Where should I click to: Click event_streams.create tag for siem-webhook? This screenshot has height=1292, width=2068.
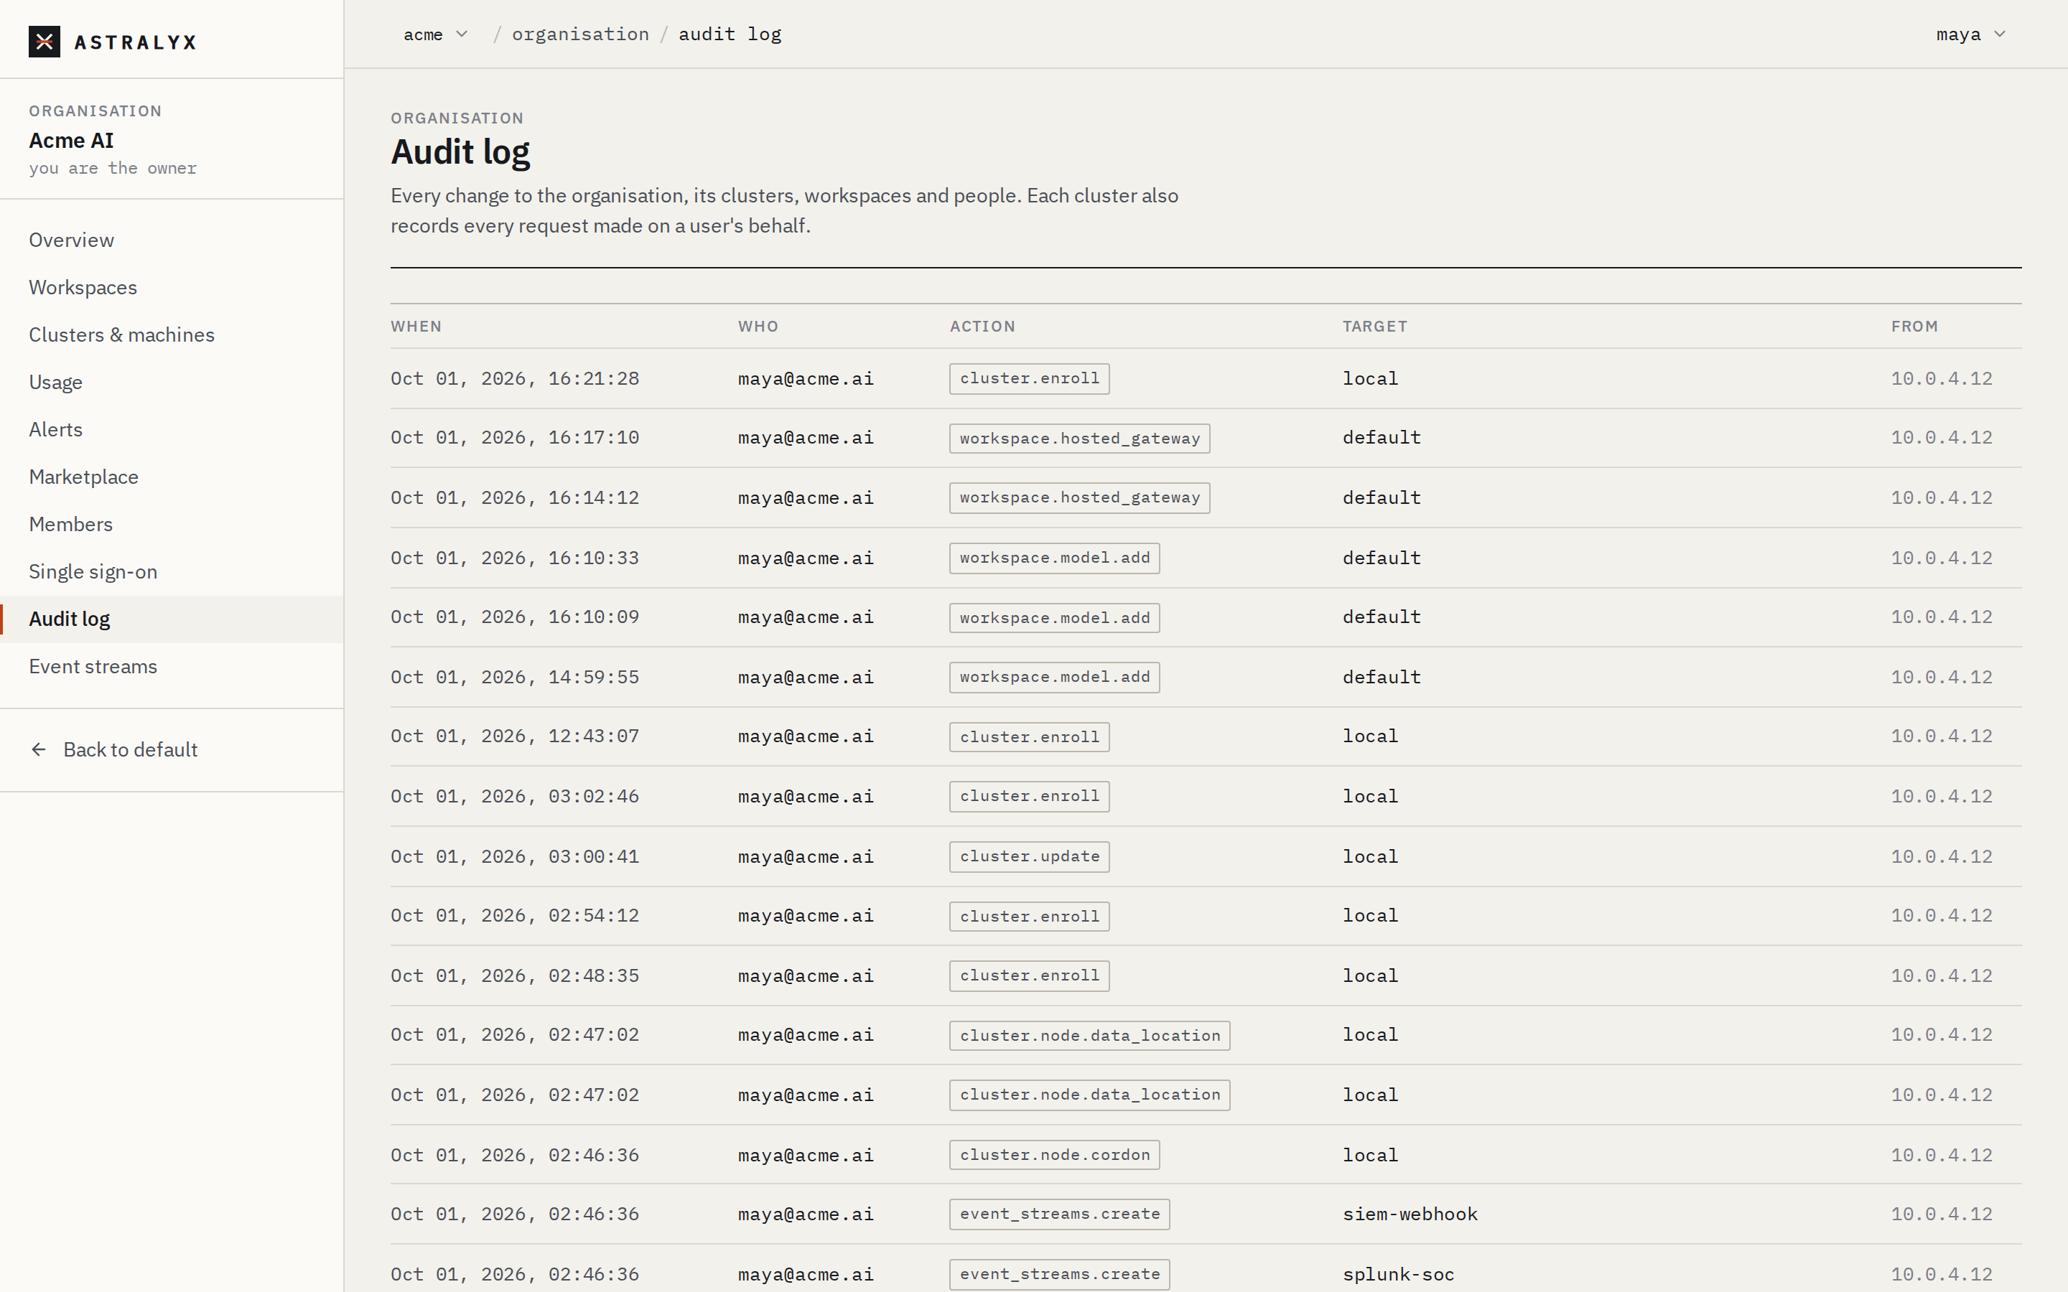click(1060, 1214)
